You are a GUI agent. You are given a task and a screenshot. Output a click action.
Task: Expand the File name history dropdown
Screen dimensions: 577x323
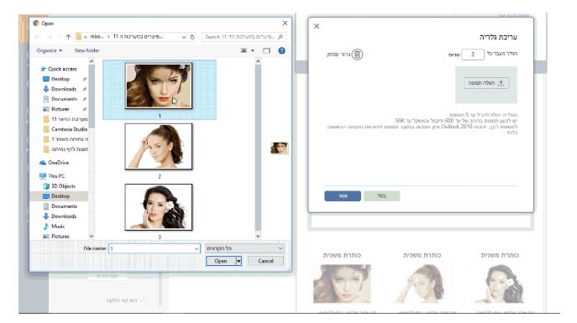tap(197, 249)
